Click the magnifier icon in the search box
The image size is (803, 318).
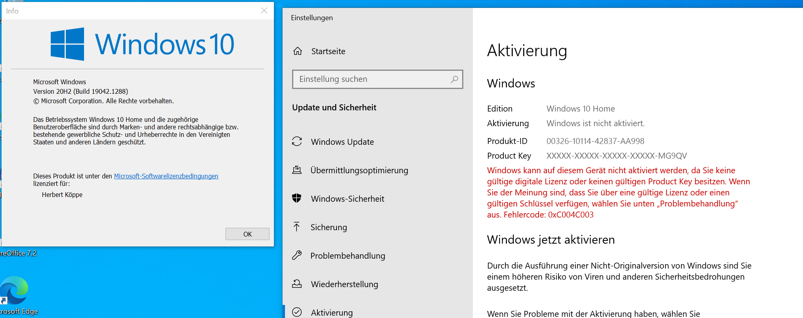click(x=454, y=79)
